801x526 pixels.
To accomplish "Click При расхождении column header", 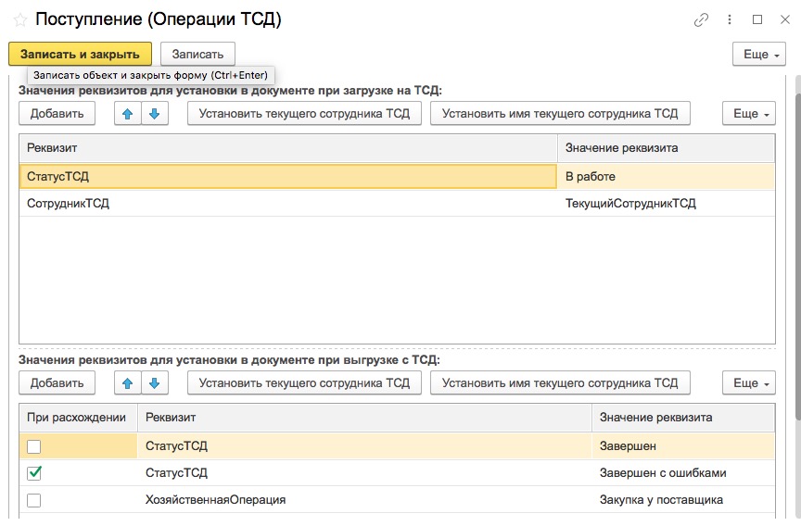I will tap(78, 418).
